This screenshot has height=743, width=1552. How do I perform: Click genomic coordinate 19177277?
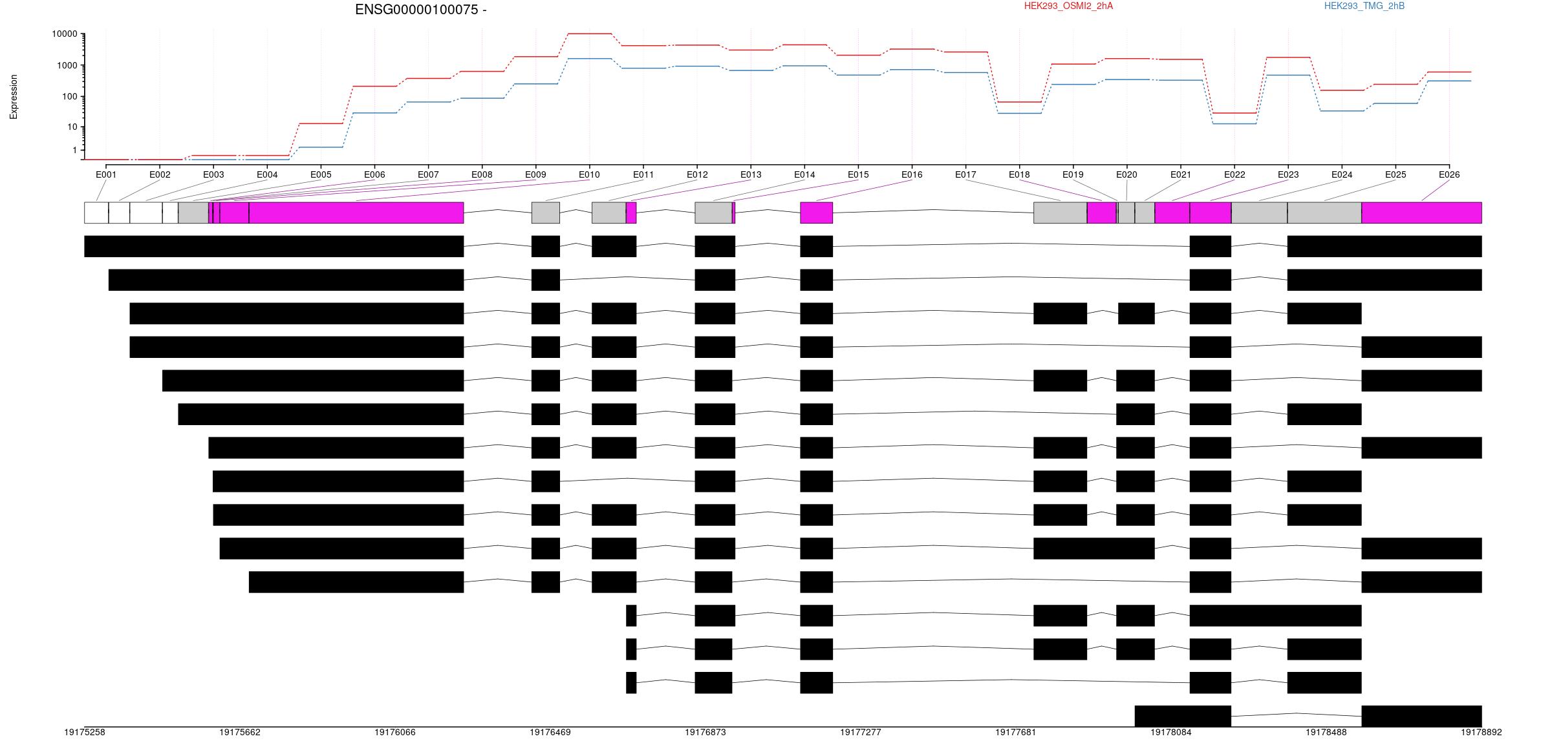point(861,732)
